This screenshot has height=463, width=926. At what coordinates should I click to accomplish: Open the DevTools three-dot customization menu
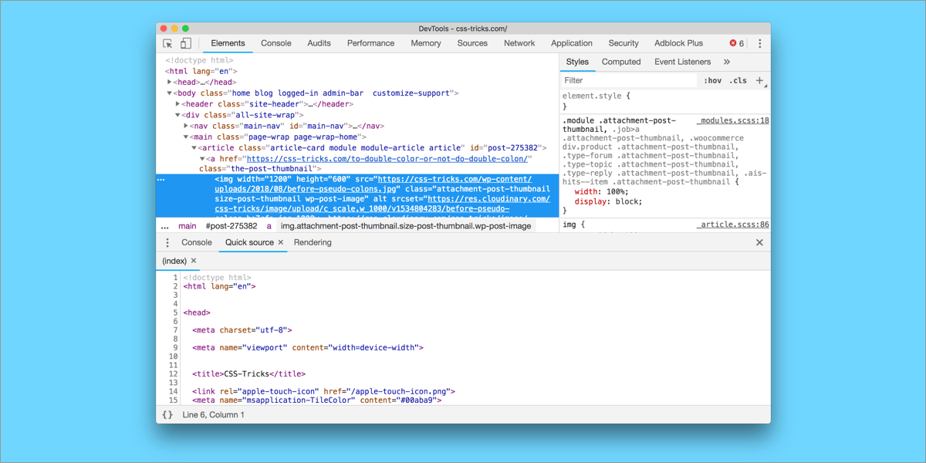click(759, 43)
